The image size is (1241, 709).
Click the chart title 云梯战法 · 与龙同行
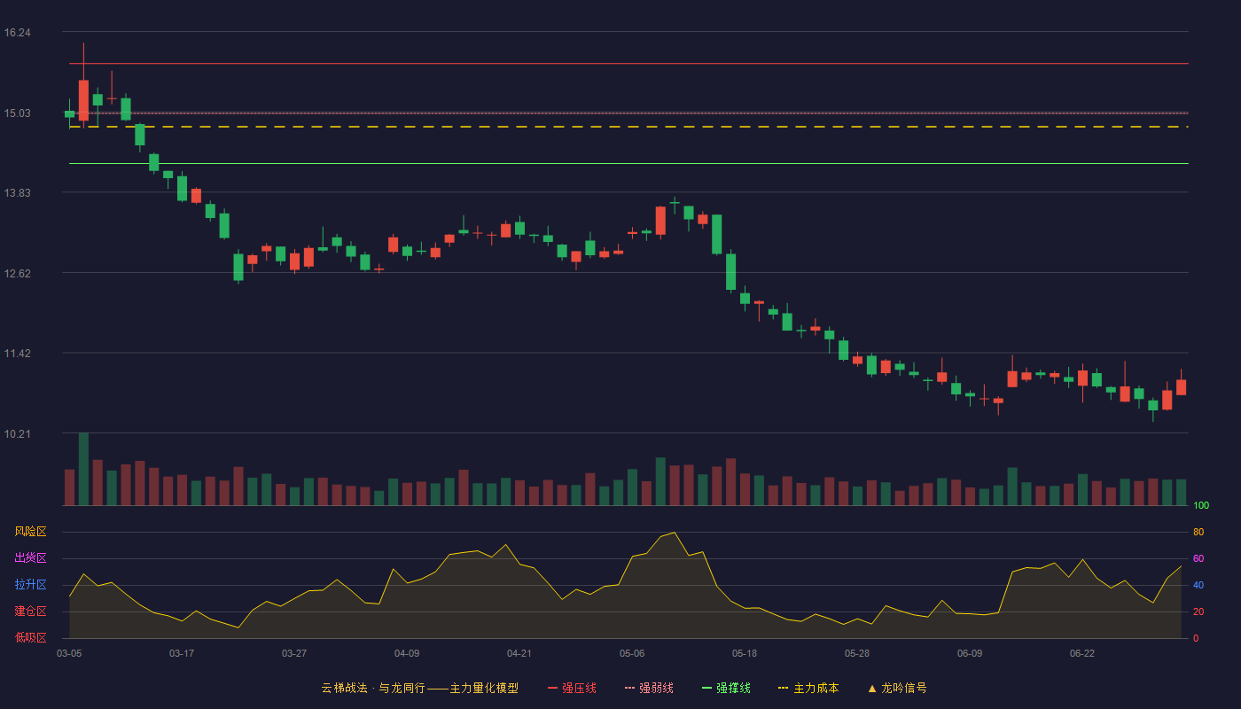pyautogui.click(x=373, y=688)
